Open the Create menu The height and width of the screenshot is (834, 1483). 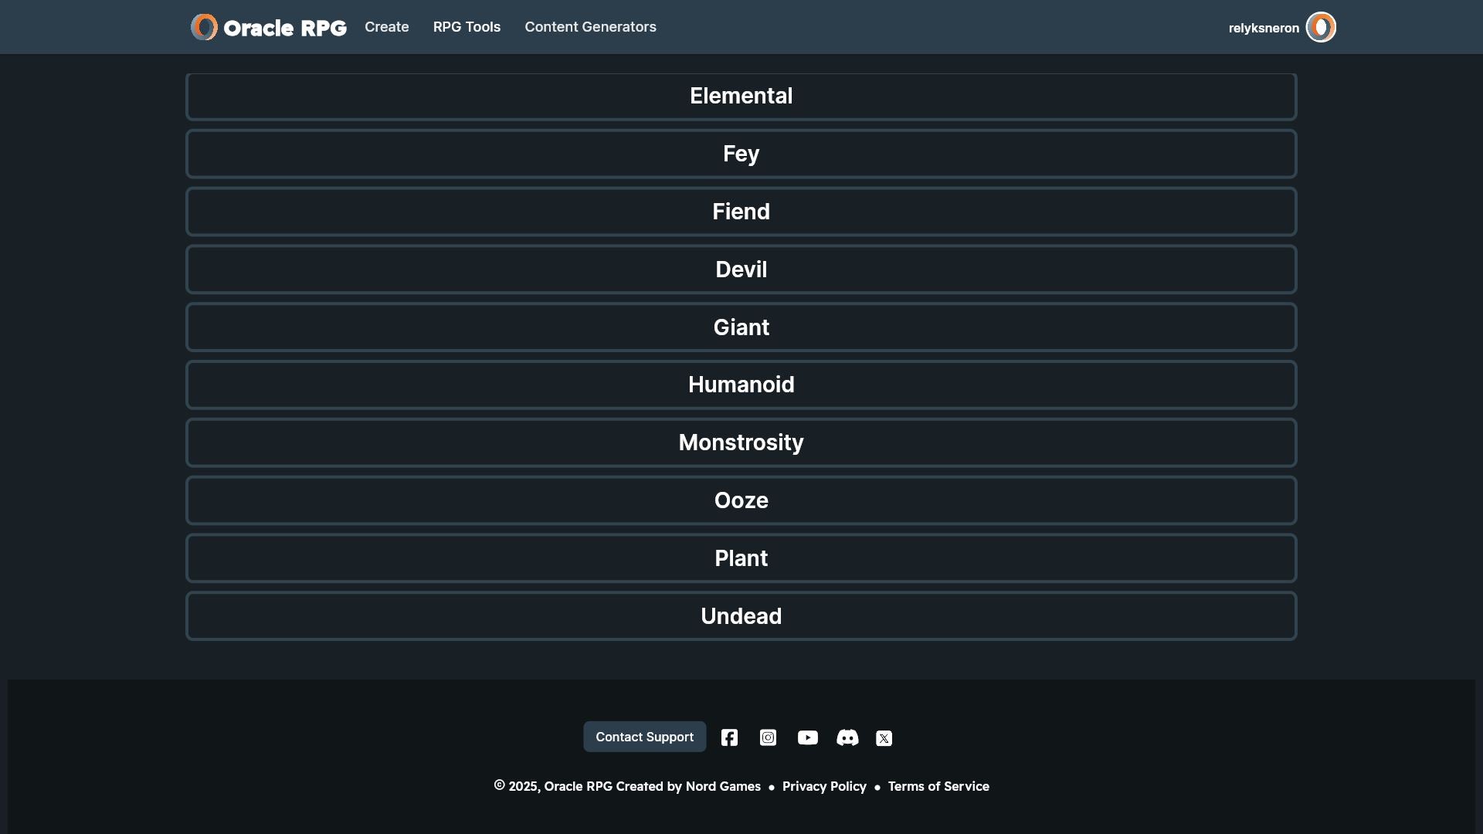click(x=386, y=27)
